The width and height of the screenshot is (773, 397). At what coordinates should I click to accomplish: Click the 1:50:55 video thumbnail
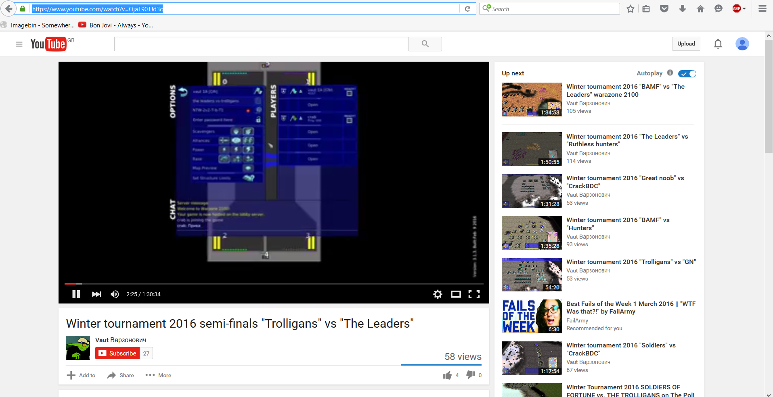tap(532, 149)
